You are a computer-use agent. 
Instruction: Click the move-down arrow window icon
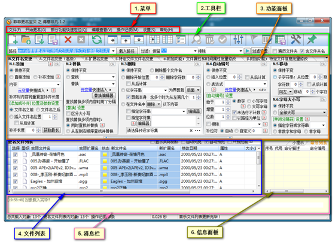click(139, 40)
